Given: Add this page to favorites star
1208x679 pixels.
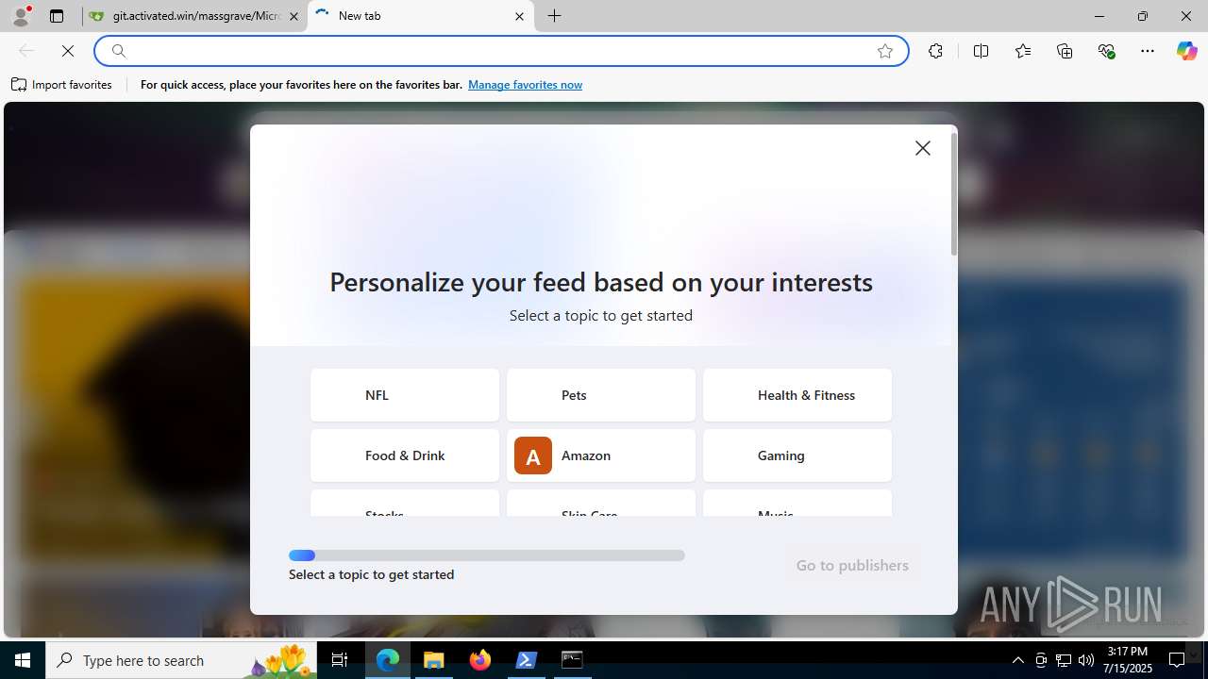Looking at the screenshot, I should coord(885,51).
